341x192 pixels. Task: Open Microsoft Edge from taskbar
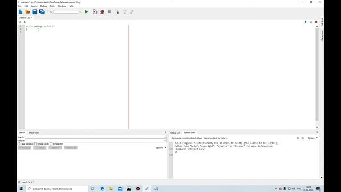pos(102,189)
